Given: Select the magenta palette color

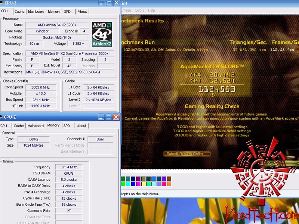Looking at the screenshot, I should pyautogui.click(x=138, y=184).
